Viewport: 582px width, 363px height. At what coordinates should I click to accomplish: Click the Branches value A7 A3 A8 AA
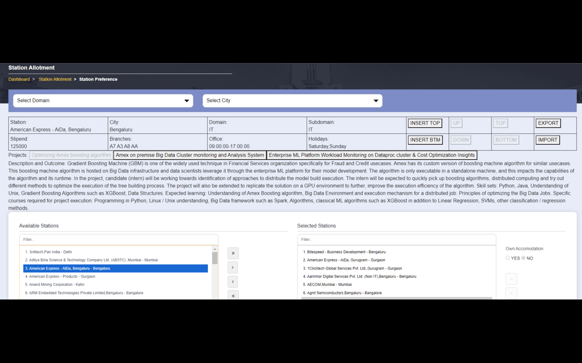click(124, 147)
